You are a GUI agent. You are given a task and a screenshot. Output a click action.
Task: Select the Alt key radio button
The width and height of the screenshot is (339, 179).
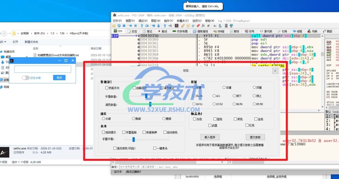[214, 96]
